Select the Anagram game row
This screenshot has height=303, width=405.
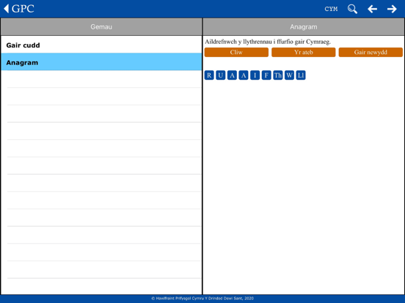[101, 61]
